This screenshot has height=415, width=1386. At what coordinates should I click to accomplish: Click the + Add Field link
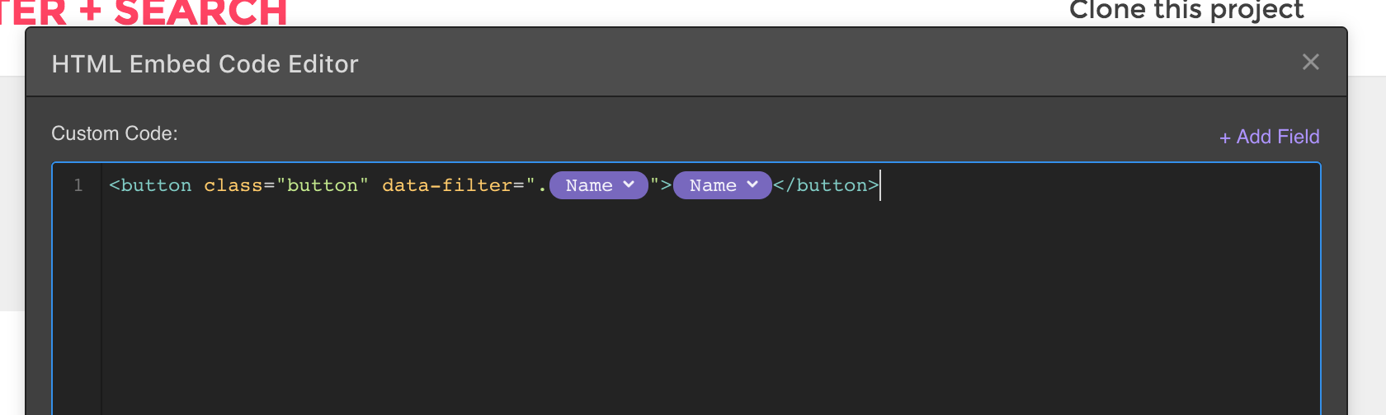click(x=1269, y=137)
